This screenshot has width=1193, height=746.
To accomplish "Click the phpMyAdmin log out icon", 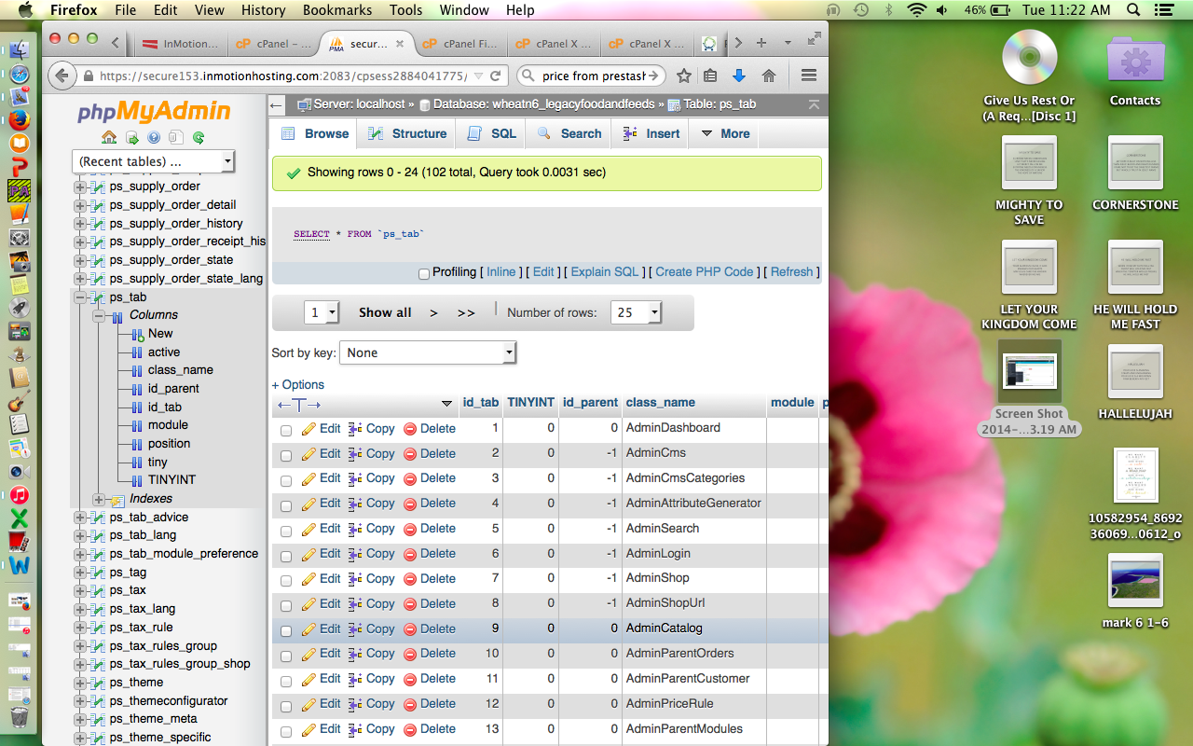I will pyautogui.click(x=131, y=138).
